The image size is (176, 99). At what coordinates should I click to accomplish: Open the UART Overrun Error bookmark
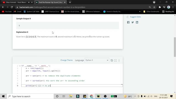coord(50,12)
